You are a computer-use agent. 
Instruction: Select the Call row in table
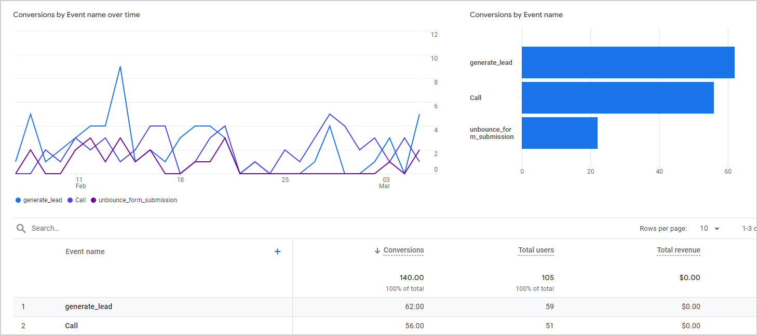[x=72, y=326]
